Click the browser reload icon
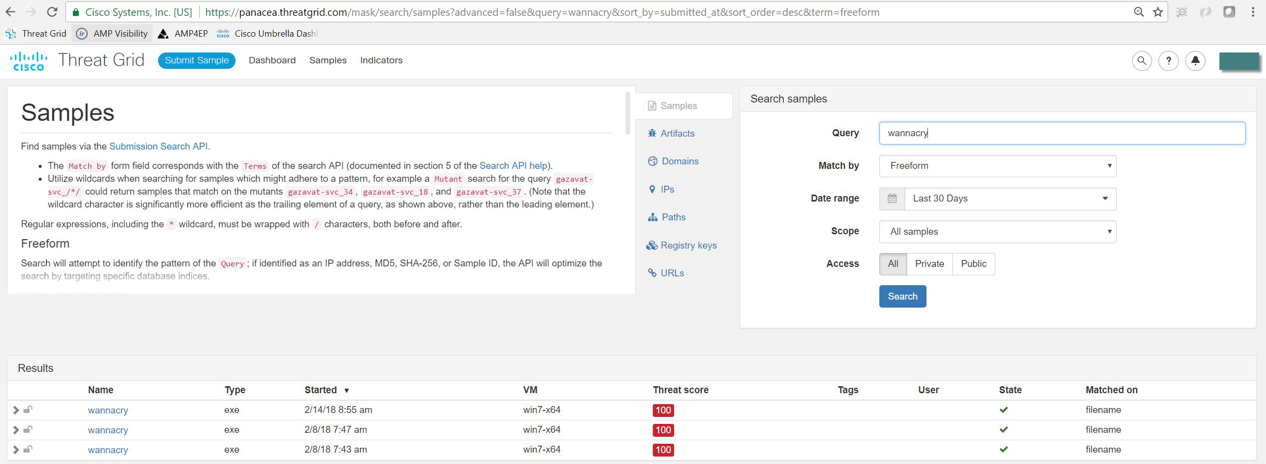Image resolution: width=1266 pixels, height=464 pixels. pos(52,12)
